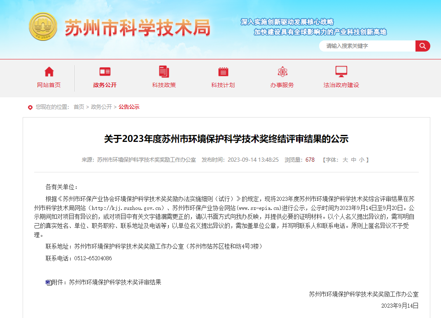Set font size to 小
Screen dimensions: 441x318
point(362,160)
